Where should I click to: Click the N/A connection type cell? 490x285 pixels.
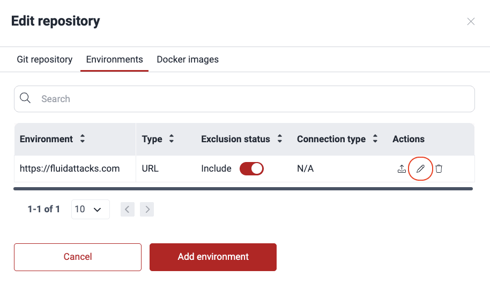coord(306,168)
